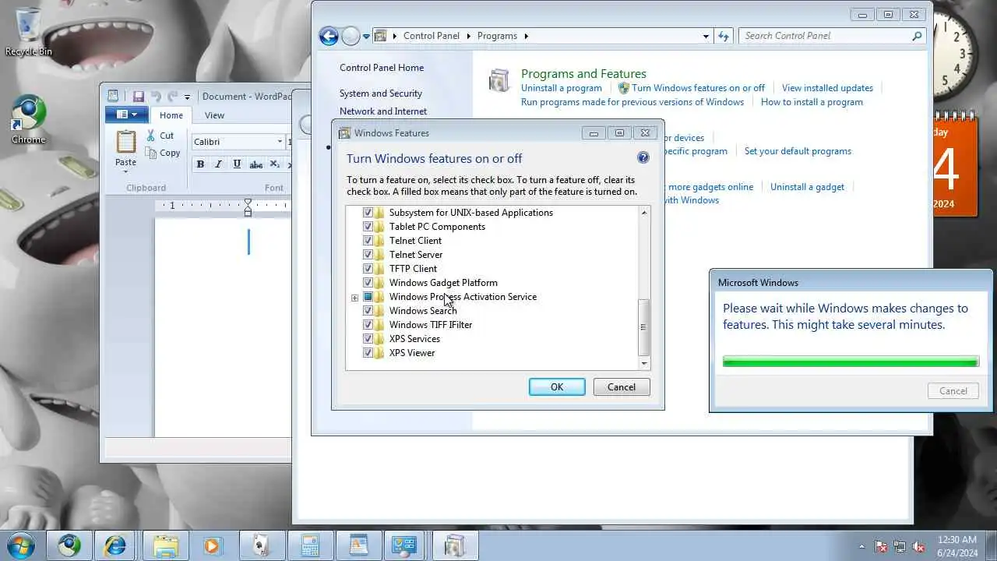Uncheck Windows Gadget Platform feature
997x561 pixels.
[368, 283]
